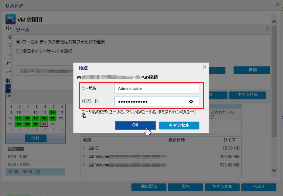Click the bottom キャンセル button in リストア window
Image resolution: width=283 pixels, height=196 pixels.
click(222, 187)
